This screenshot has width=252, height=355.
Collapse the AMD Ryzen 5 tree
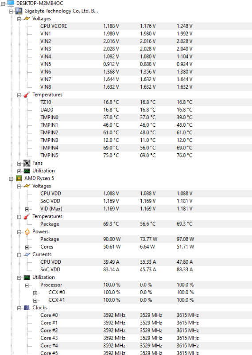11,179
